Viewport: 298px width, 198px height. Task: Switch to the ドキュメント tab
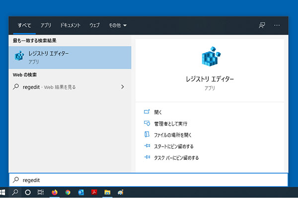tap(71, 25)
